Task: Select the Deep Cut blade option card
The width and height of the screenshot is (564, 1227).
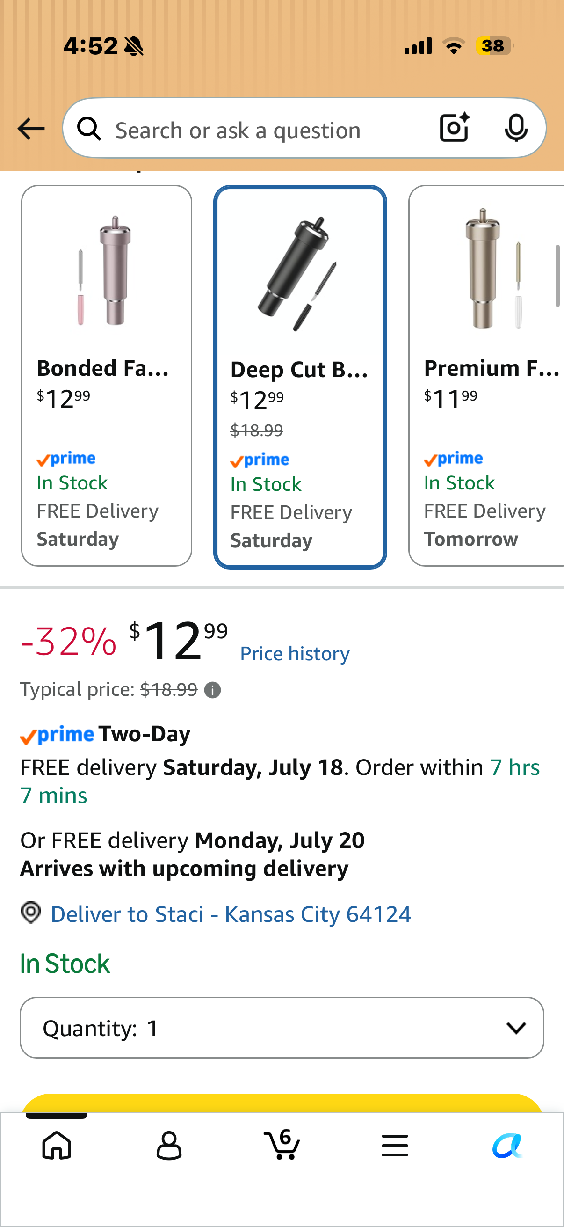Action: (300, 377)
